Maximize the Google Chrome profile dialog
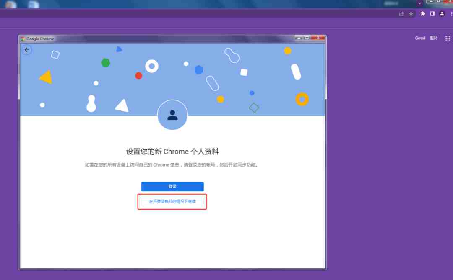Screen dimensions: 453x280 (x=307, y=38)
